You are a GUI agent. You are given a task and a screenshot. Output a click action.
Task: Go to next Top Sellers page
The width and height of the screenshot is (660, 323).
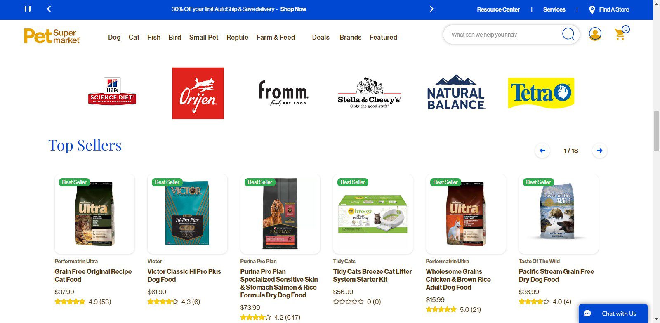(x=600, y=151)
